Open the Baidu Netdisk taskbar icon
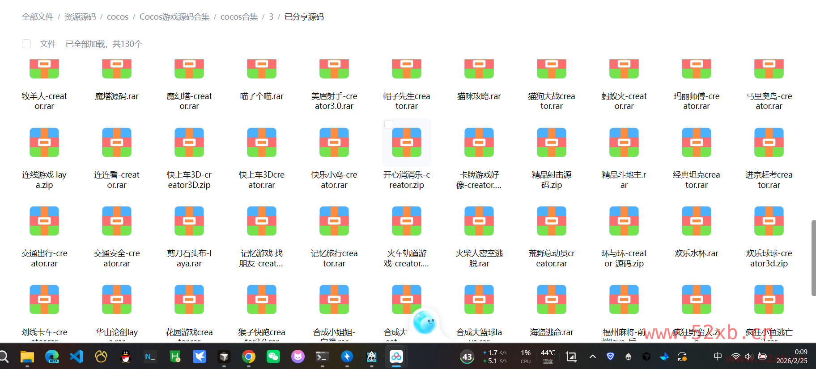 tap(396, 357)
